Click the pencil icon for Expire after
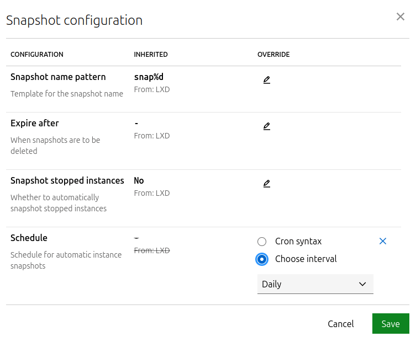 [266, 126]
